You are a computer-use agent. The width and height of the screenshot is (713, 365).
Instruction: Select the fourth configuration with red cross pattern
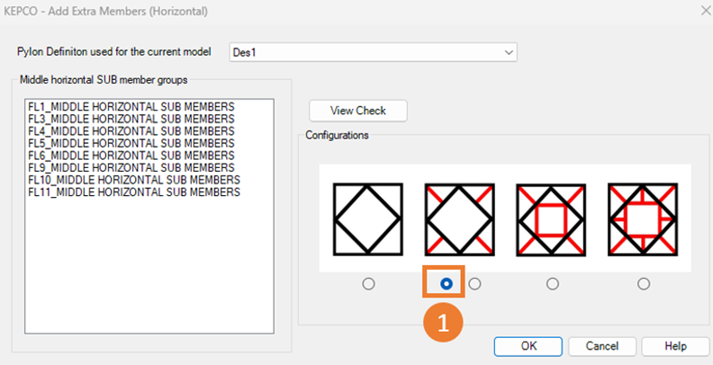pyautogui.click(x=643, y=218)
